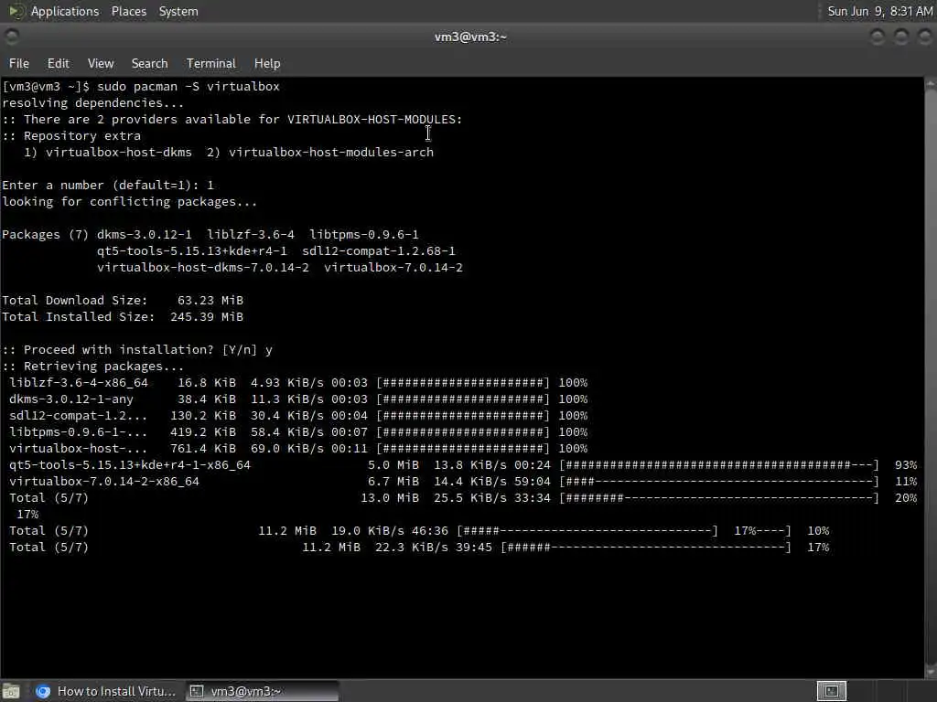Click the terminal icon in taskbar entry

click(197, 691)
